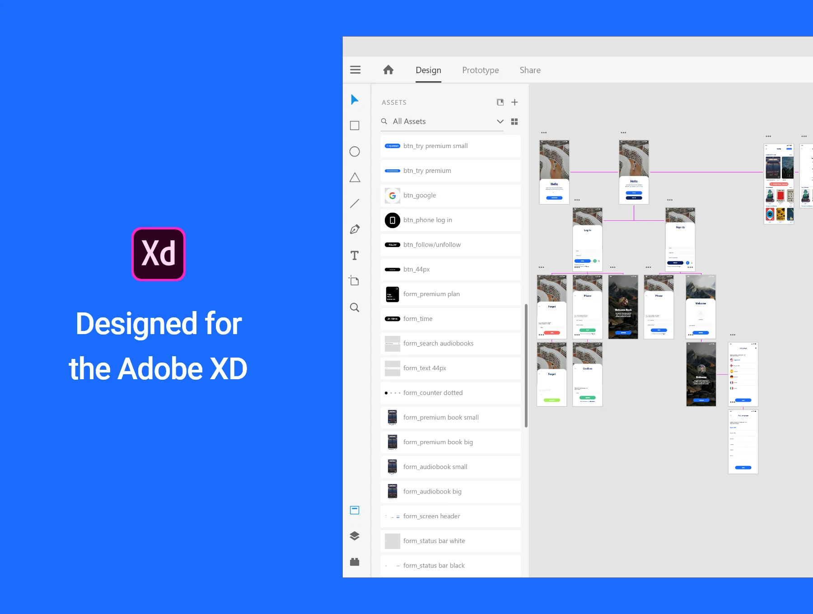813x614 pixels.
Task: Pick the Ellipse tool
Action: (x=355, y=152)
